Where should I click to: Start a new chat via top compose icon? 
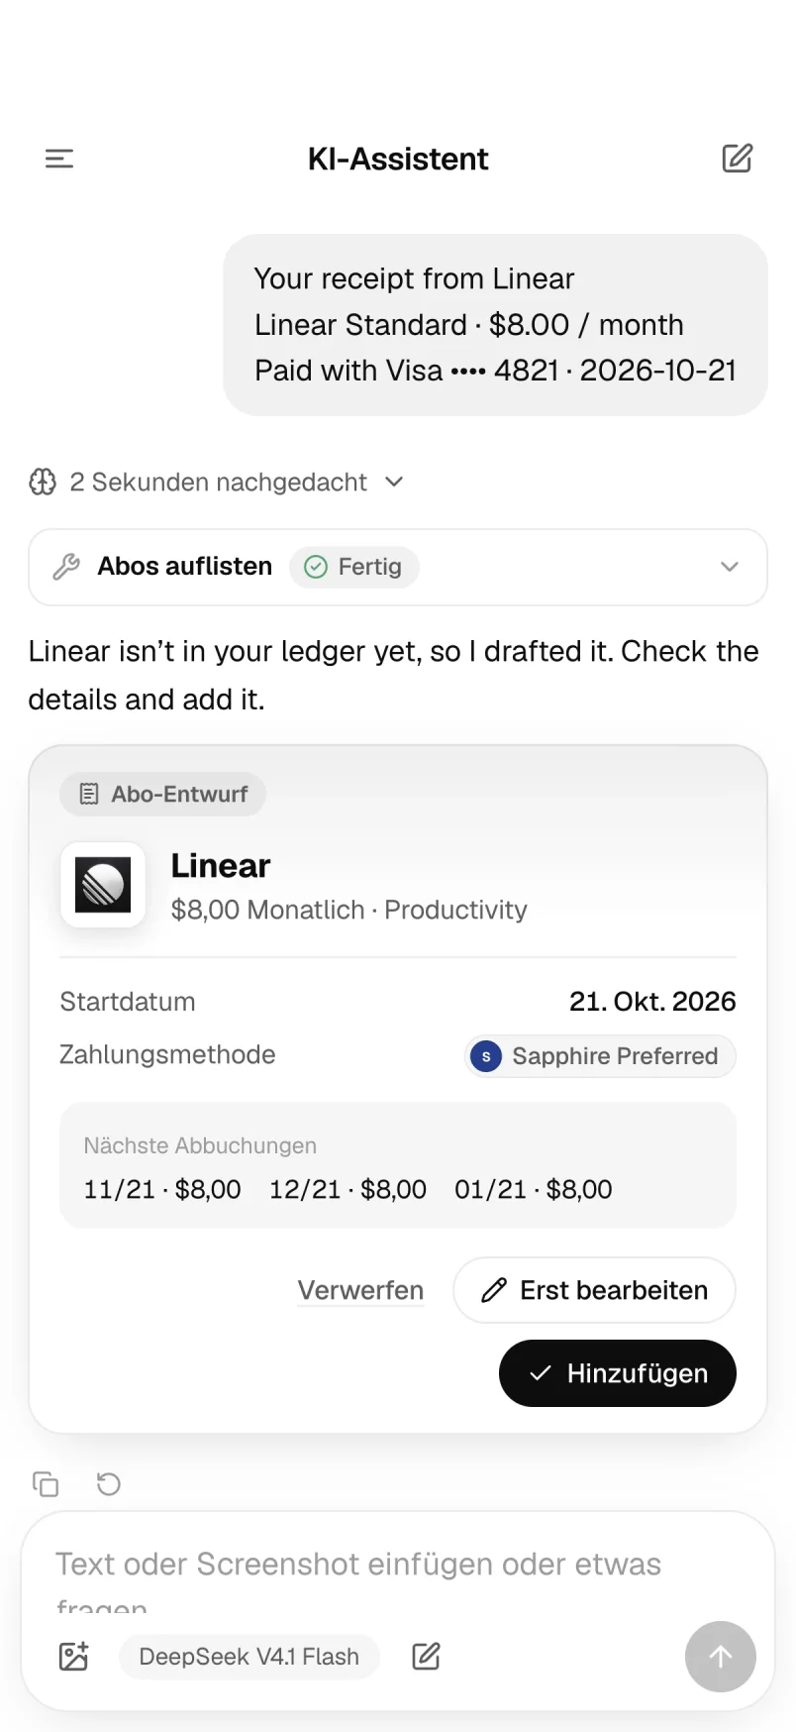[737, 159]
